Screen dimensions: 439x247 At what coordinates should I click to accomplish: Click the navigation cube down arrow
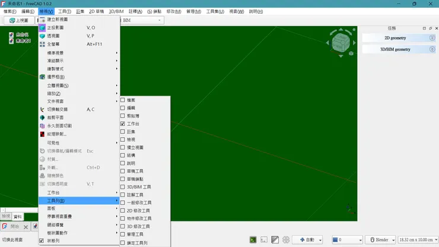pyautogui.click(x=341, y=56)
